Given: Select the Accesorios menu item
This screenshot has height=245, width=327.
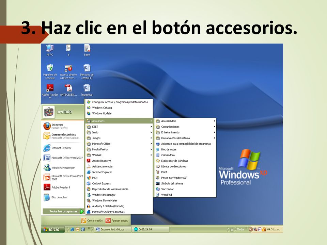Looking at the screenshot, I should [119, 121].
